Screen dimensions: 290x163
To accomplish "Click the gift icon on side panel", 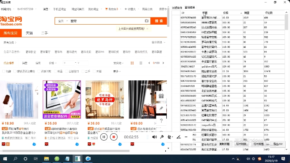I will point(161,96).
